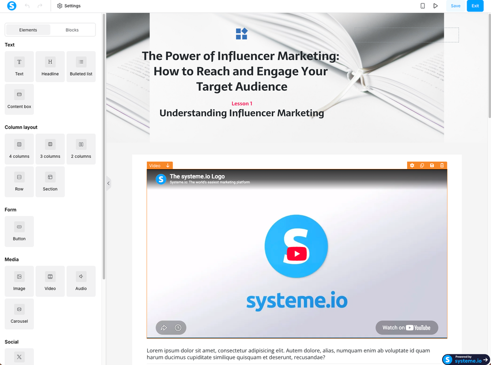The height and width of the screenshot is (365, 491).
Task: Open Video element settings gear
Action: coord(412,165)
